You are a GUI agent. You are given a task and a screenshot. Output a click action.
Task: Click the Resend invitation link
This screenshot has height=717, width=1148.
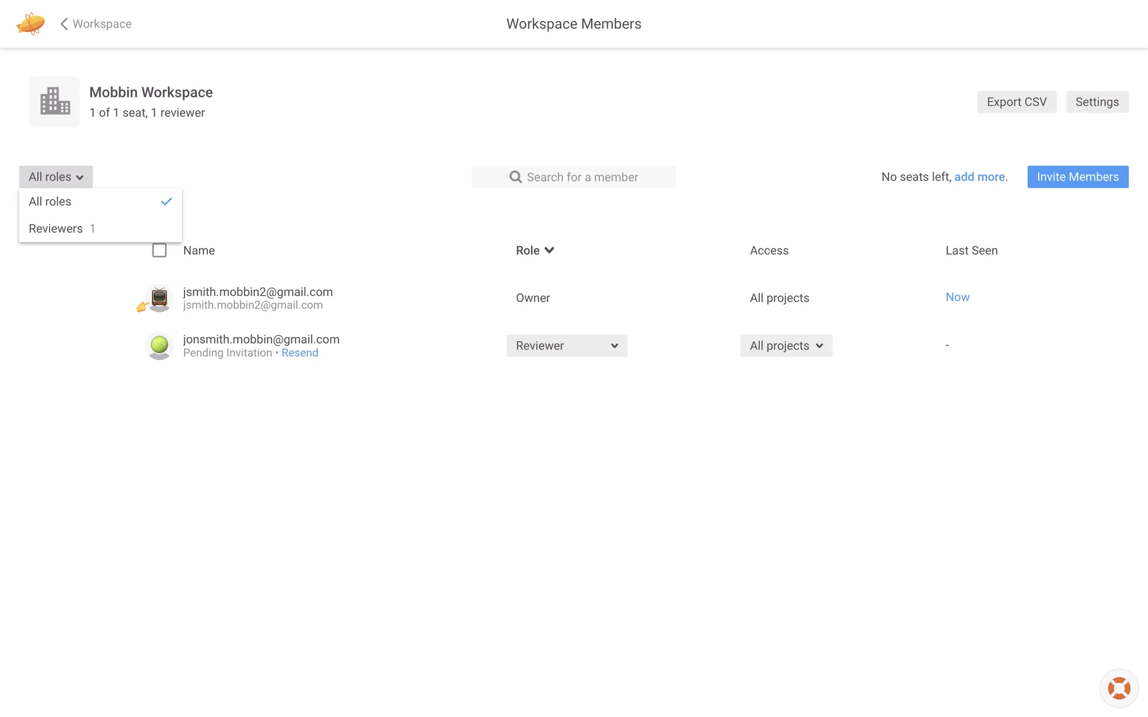point(300,353)
